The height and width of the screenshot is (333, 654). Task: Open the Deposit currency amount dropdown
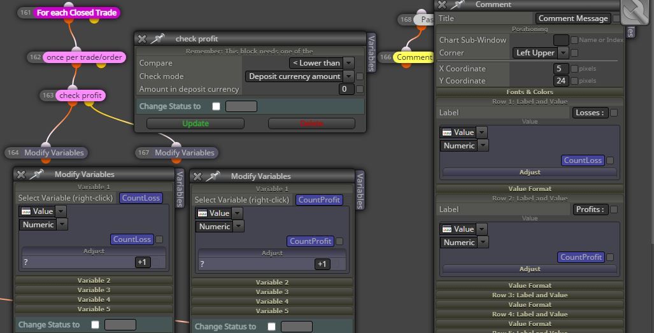tap(299, 76)
